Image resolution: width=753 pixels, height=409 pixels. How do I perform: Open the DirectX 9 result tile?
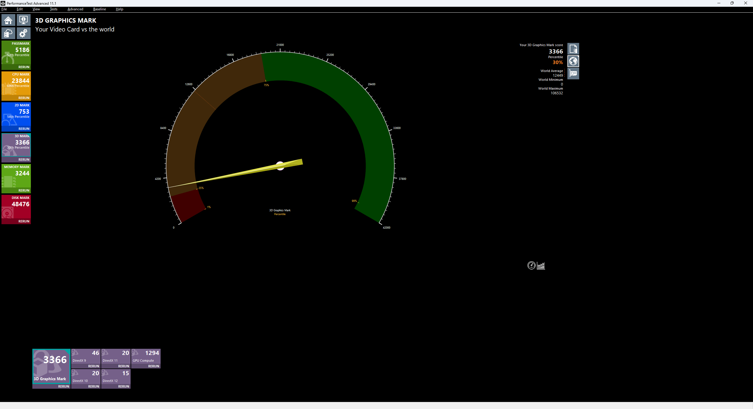86,356
